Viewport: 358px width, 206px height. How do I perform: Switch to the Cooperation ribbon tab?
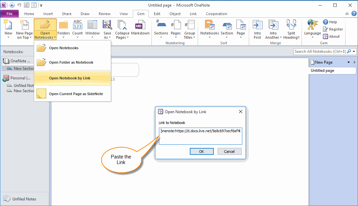click(216, 14)
